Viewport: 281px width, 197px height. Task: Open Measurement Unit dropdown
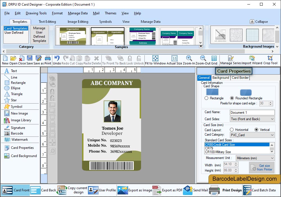click(x=255, y=158)
